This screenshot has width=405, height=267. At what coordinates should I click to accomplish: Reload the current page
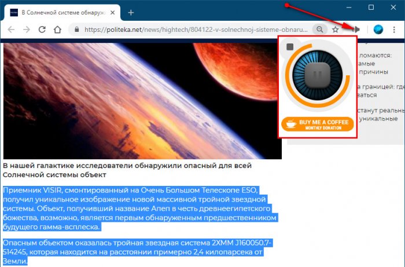pyautogui.click(x=42, y=30)
